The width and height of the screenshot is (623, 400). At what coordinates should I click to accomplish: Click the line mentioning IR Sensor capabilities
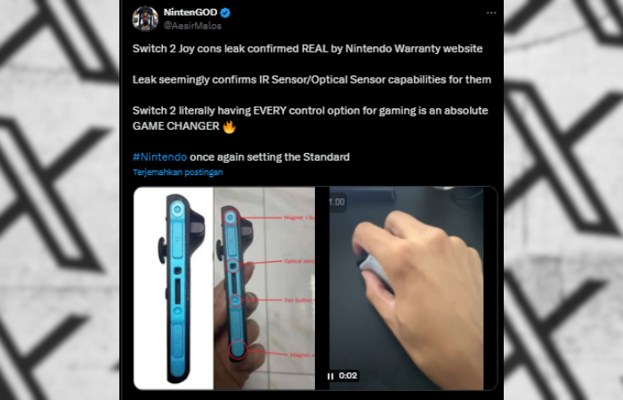click(311, 80)
